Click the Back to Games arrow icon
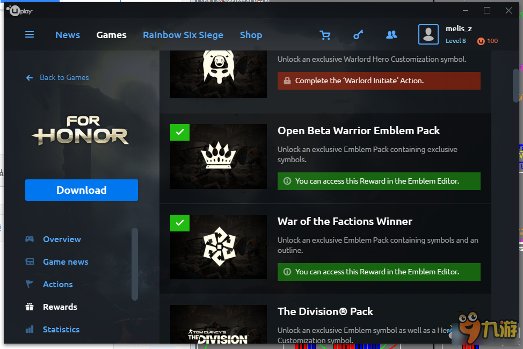 point(30,78)
